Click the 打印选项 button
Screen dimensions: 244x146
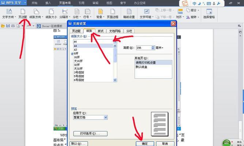(x=90, y=134)
